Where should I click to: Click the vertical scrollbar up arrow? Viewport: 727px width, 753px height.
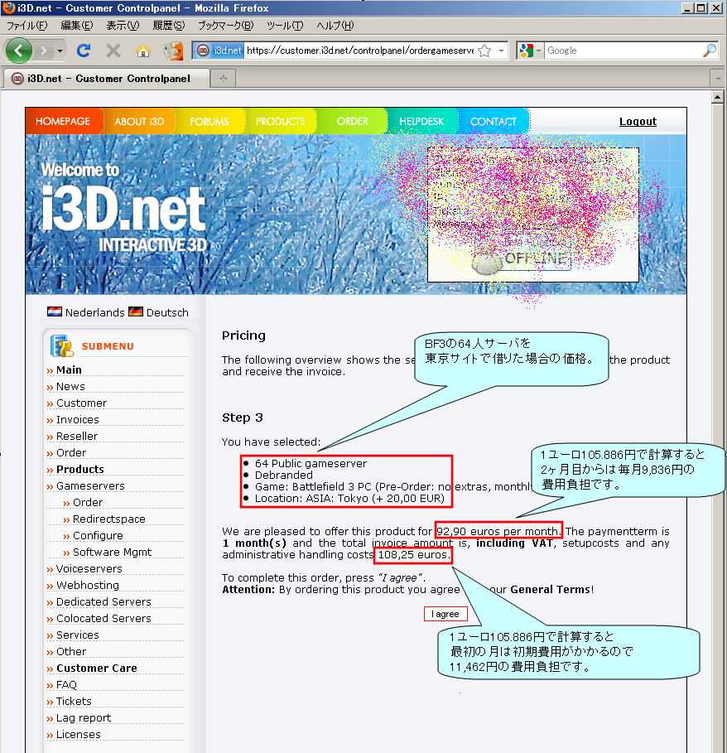[717, 98]
